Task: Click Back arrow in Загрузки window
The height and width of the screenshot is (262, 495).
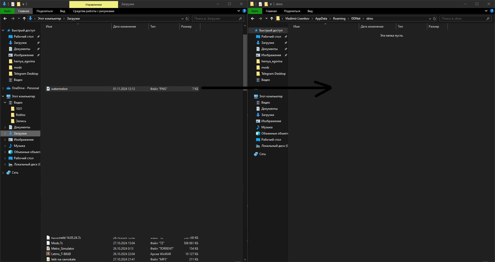Action: 5,19
